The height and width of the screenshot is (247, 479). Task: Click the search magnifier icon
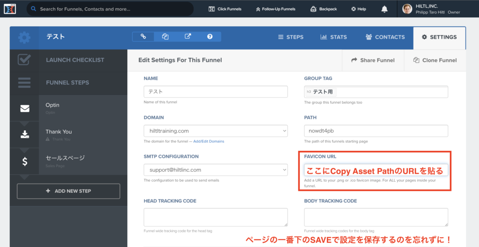tap(34, 9)
